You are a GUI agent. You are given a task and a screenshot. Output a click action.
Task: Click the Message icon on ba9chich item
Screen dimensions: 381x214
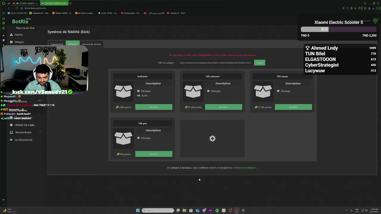tap(139, 91)
